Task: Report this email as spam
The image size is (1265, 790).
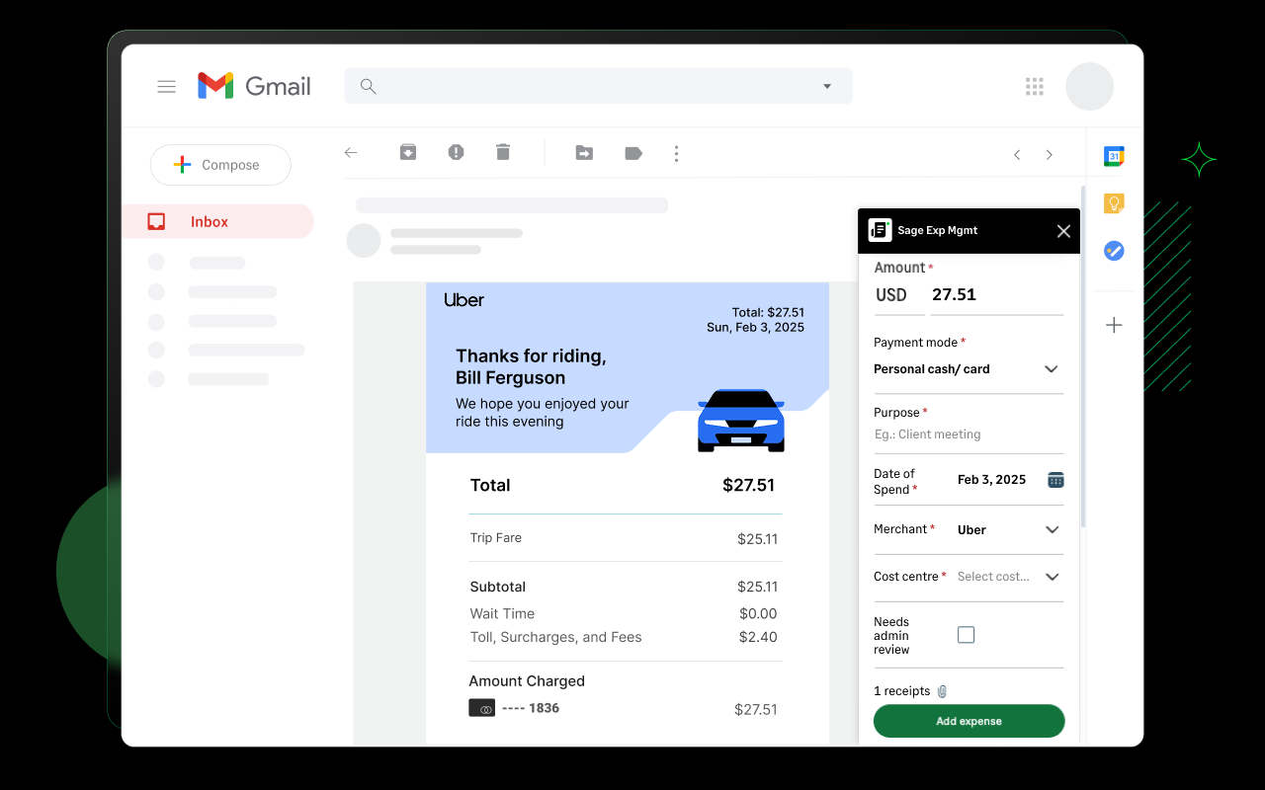Action: [456, 152]
